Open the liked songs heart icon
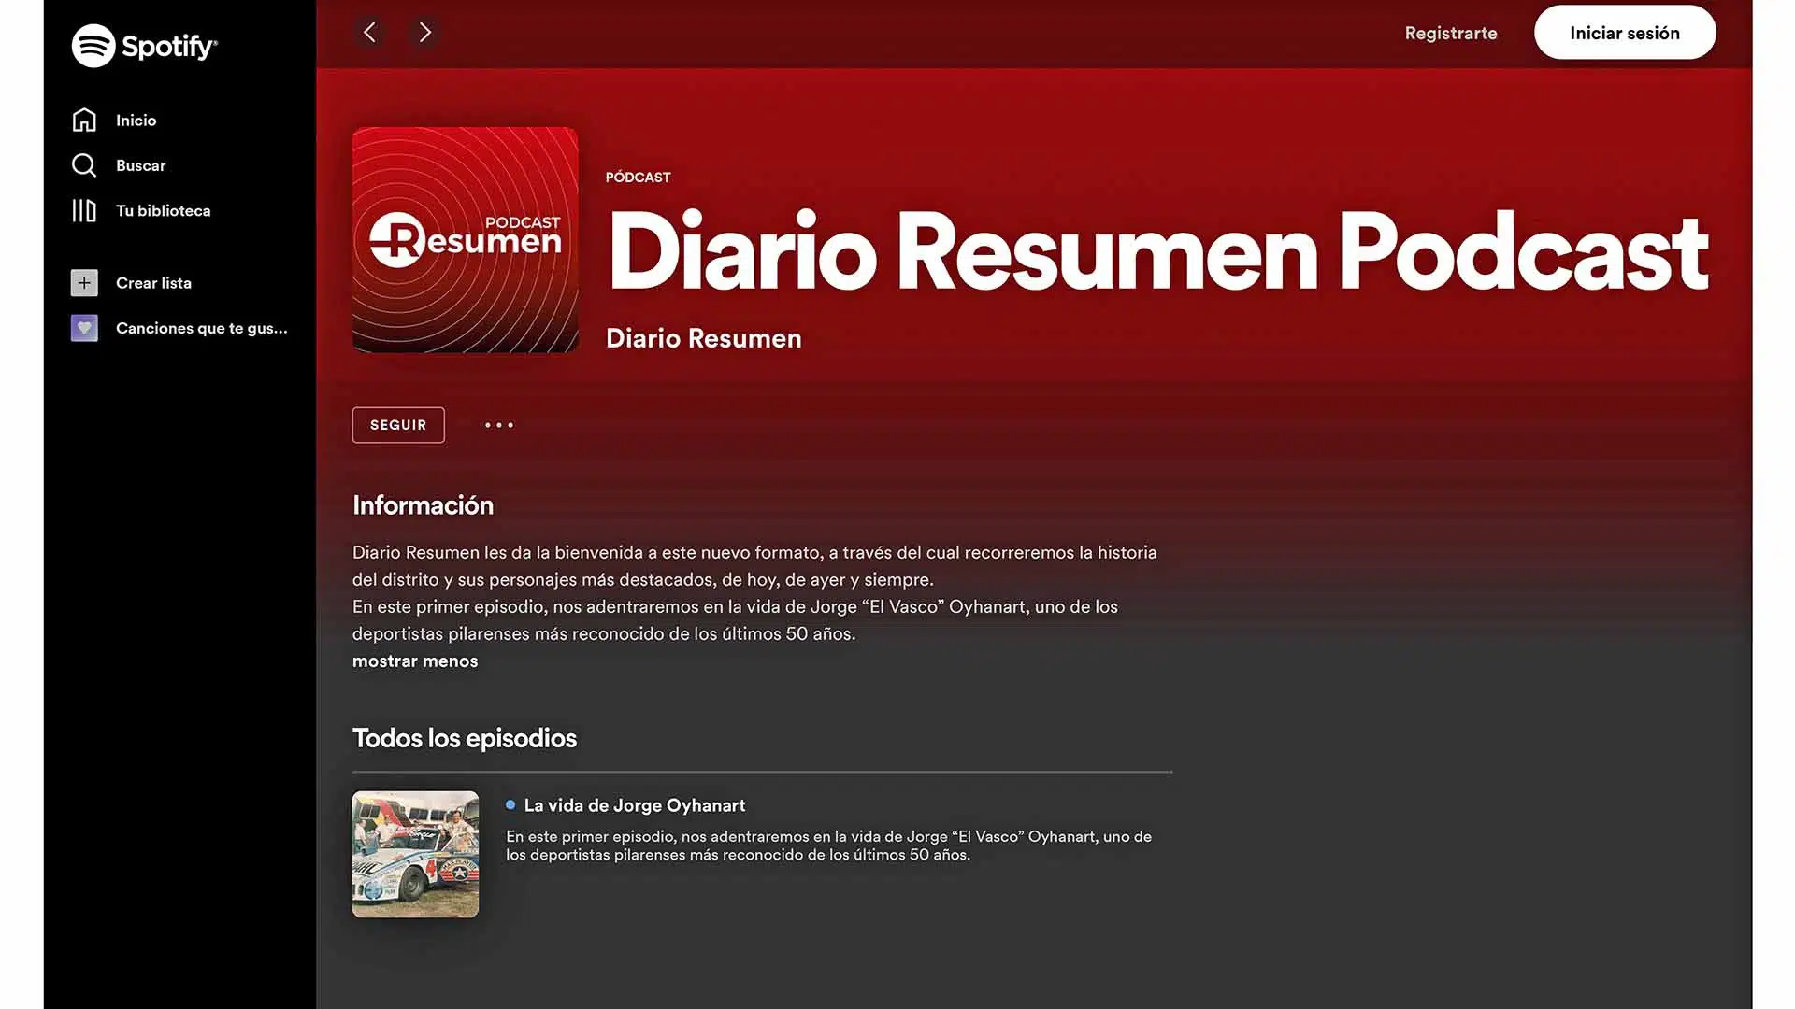The height and width of the screenshot is (1009, 1795). (84, 328)
